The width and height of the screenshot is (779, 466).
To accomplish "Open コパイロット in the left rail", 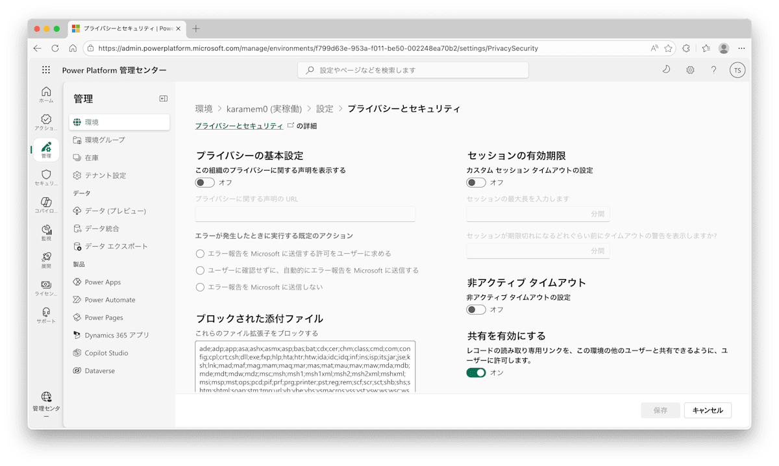I will 46,206.
